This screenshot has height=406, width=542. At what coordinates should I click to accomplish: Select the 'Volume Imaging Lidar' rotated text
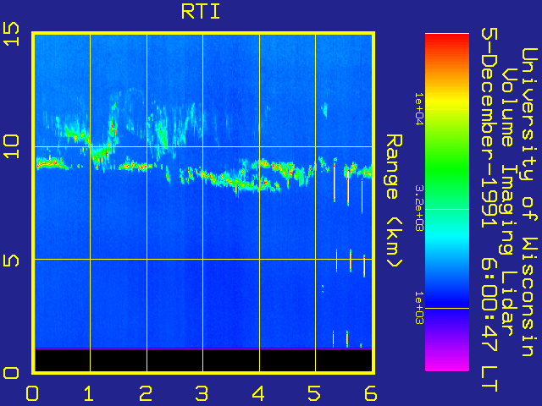point(509,203)
